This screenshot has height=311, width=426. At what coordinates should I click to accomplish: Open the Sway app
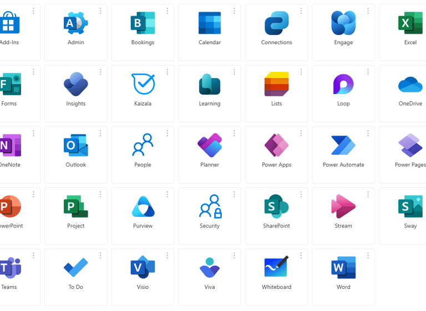coord(410,206)
